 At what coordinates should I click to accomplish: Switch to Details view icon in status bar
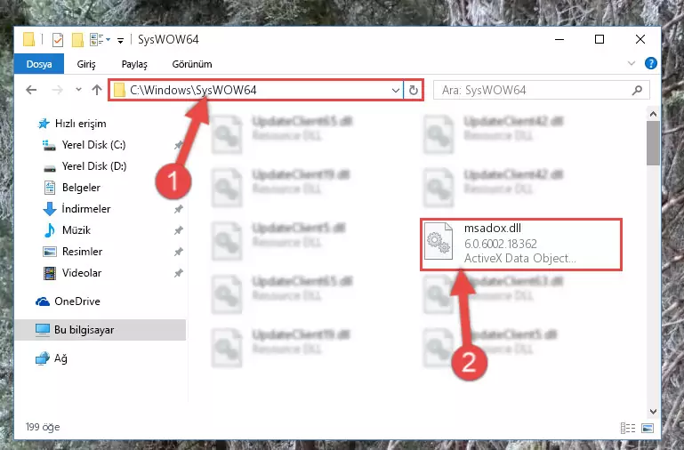point(628,428)
